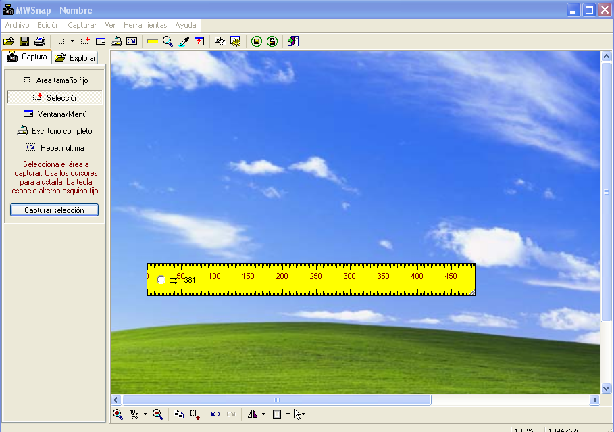
Task: Open the Archivo menu
Action: coord(18,25)
